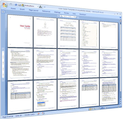The width and height of the screenshot is (123, 119).
Task: Open the Instructions style dropdown arrow
Action: tap(38, 7)
